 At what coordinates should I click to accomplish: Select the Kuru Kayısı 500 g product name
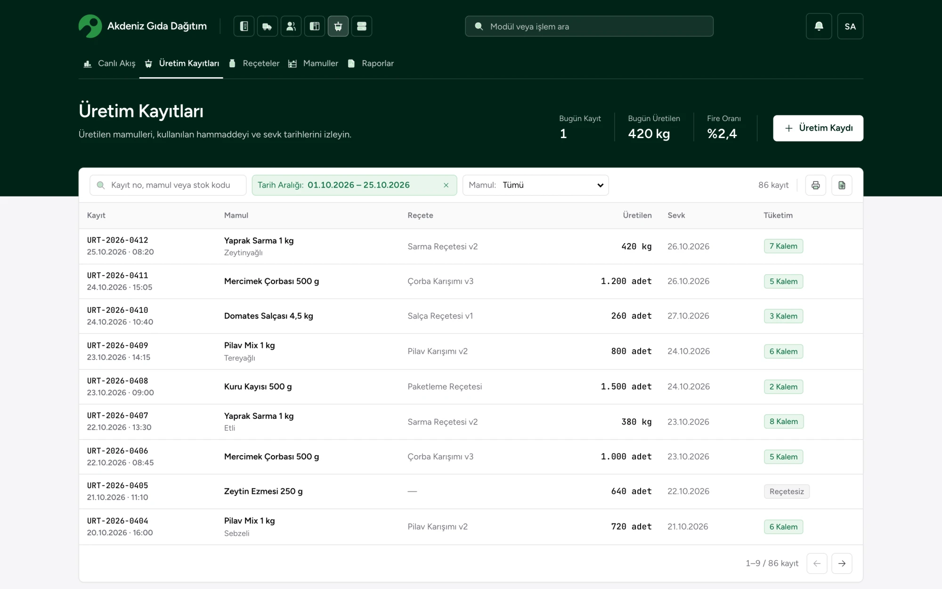pyautogui.click(x=258, y=387)
